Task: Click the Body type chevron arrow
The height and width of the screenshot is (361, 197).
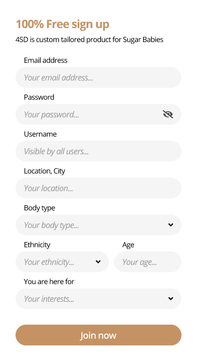Action: (x=171, y=225)
